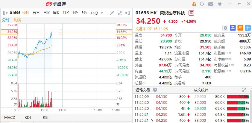
Task: Click the 卖 sell button
Action: [233, 28]
